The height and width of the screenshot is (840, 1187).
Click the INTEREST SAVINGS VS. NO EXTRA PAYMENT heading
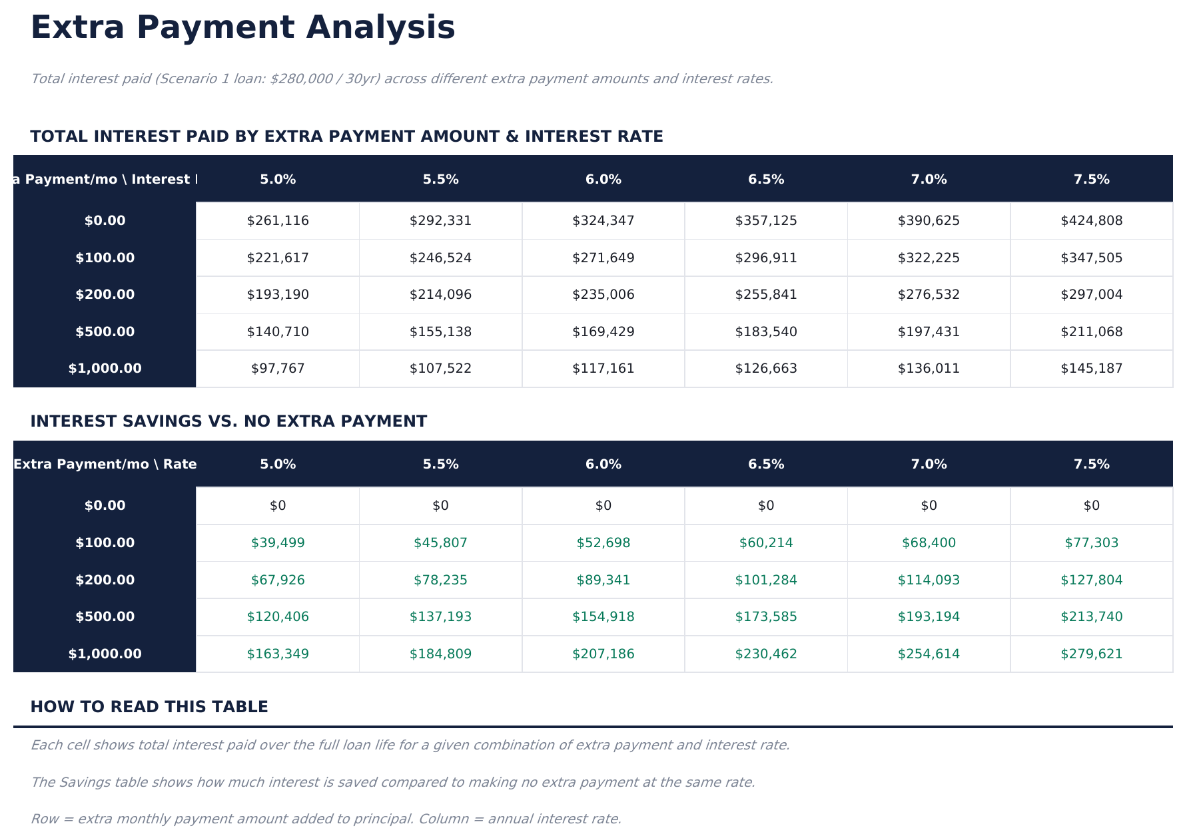pyautogui.click(x=228, y=421)
